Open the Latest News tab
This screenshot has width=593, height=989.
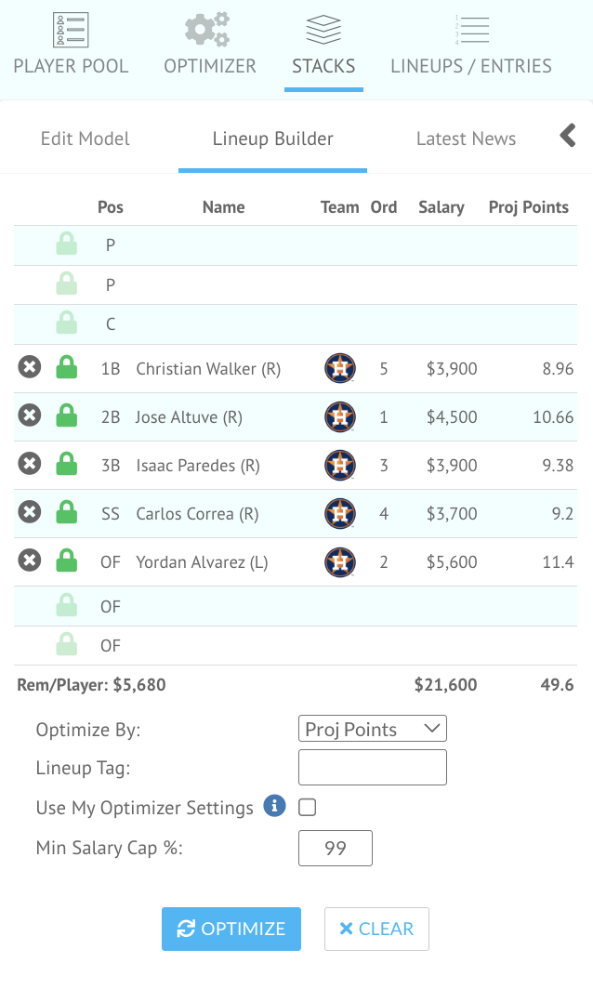(466, 139)
